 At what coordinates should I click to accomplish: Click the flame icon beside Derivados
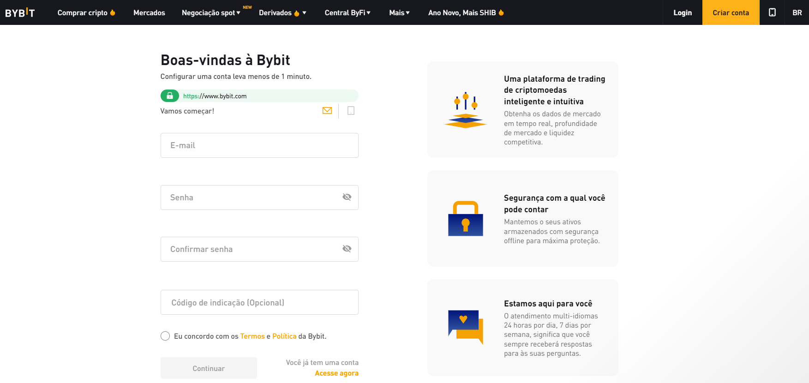(297, 13)
